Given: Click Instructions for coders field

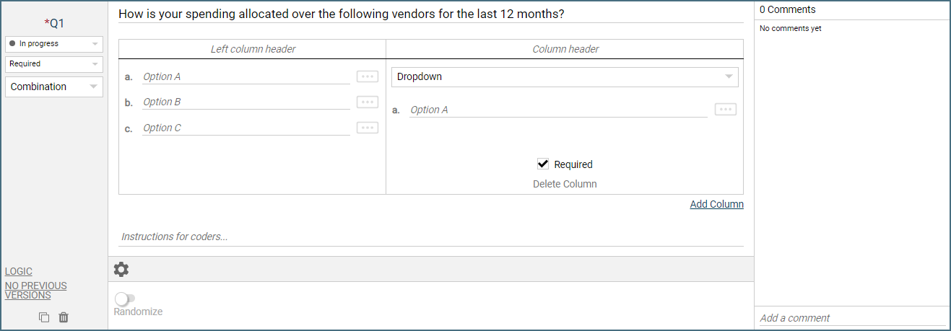Looking at the screenshot, I should [x=430, y=237].
